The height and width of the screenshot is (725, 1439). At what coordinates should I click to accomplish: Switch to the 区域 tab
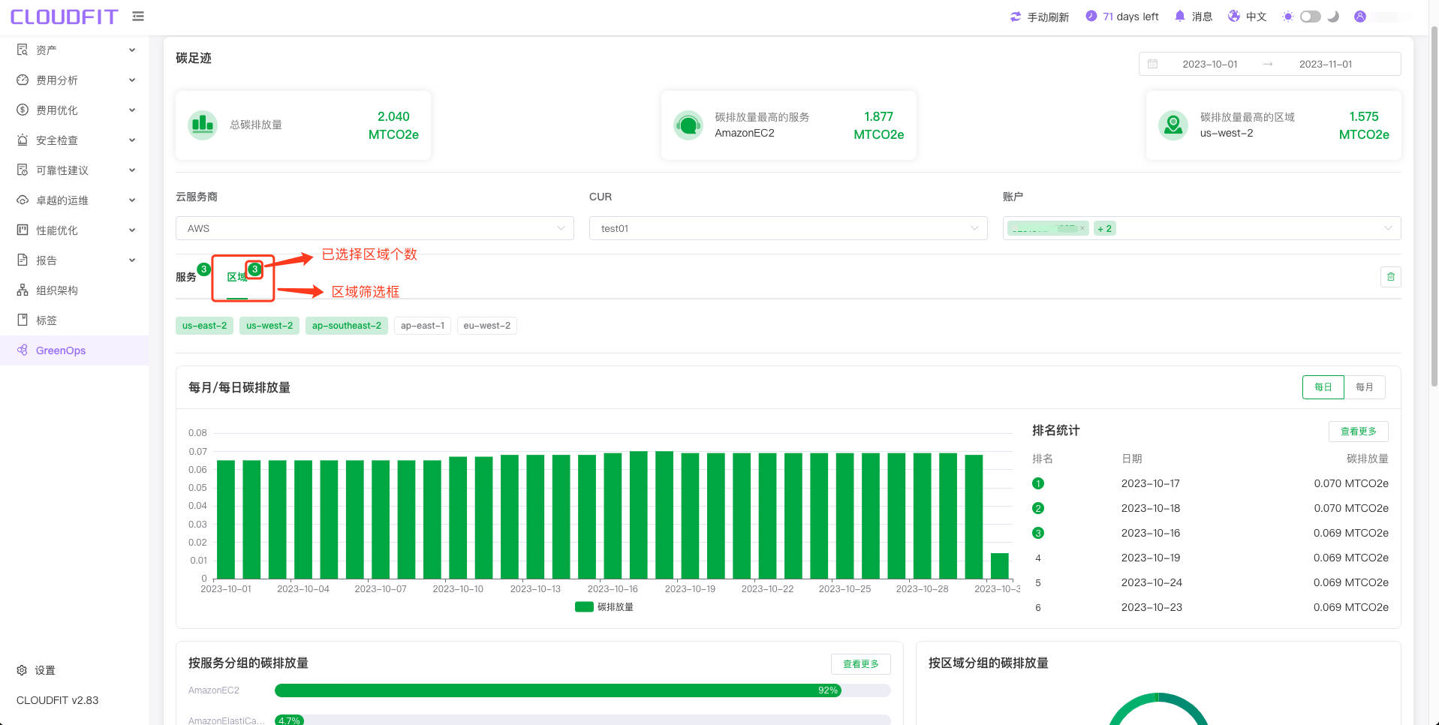pyautogui.click(x=237, y=277)
